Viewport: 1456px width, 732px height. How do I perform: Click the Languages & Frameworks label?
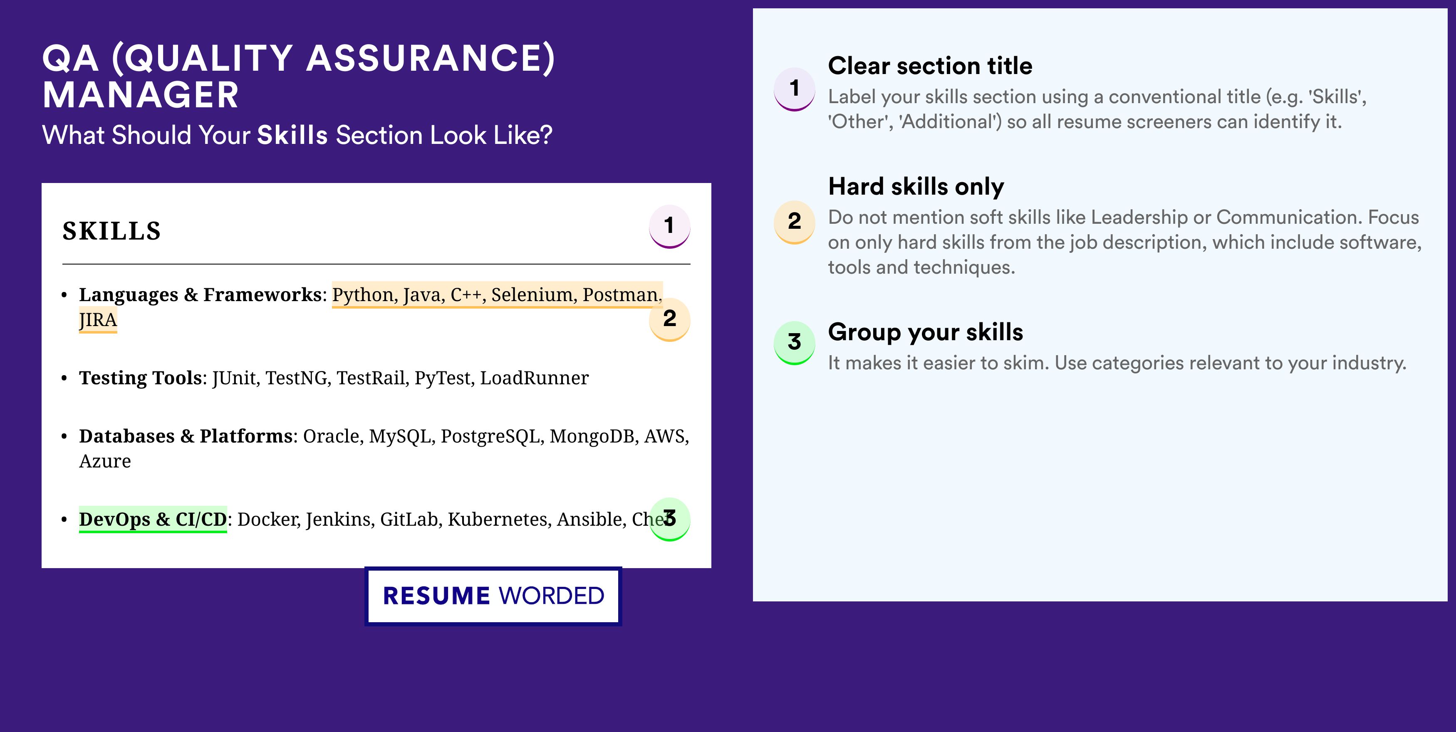point(200,294)
